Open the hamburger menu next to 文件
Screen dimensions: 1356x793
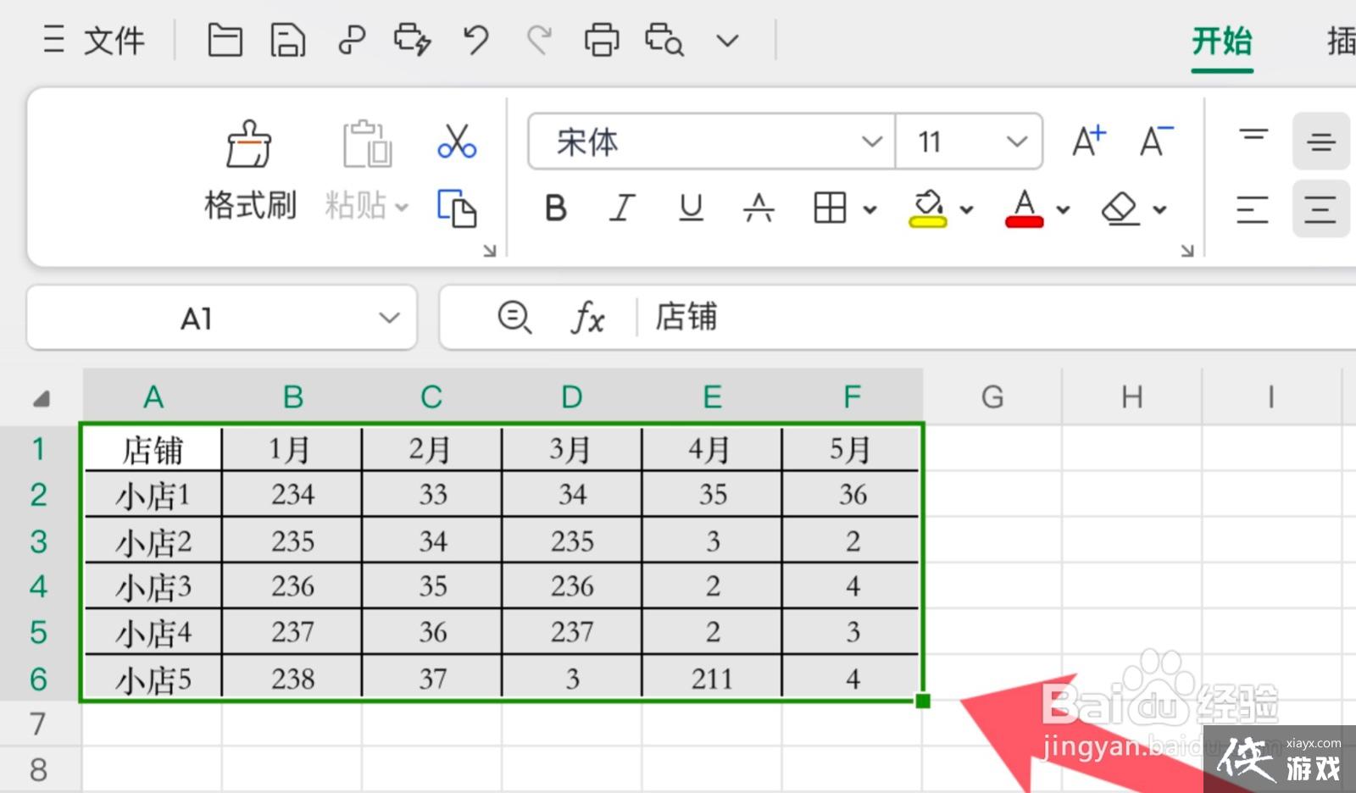tap(53, 40)
